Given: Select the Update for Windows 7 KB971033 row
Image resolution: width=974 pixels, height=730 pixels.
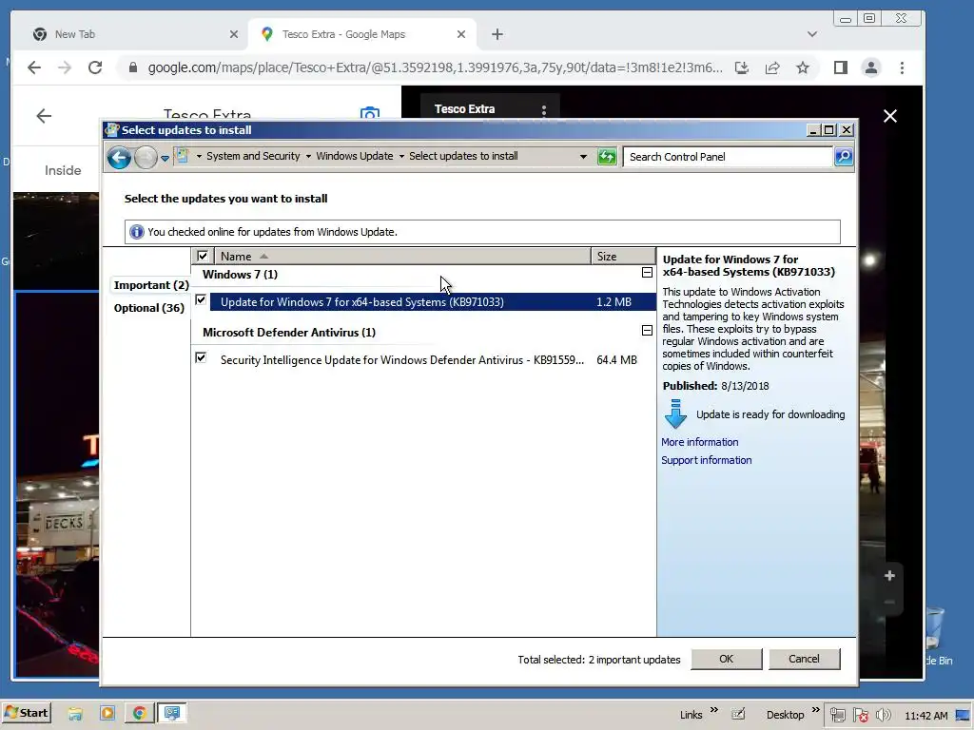Looking at the screenshot, I should point(433,301).
